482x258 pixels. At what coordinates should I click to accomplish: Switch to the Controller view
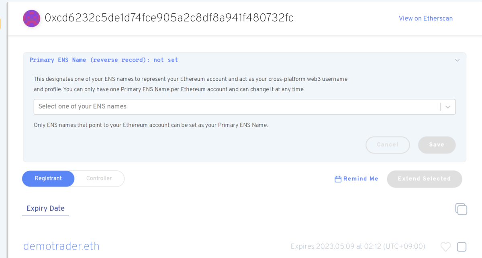(99, 178)
